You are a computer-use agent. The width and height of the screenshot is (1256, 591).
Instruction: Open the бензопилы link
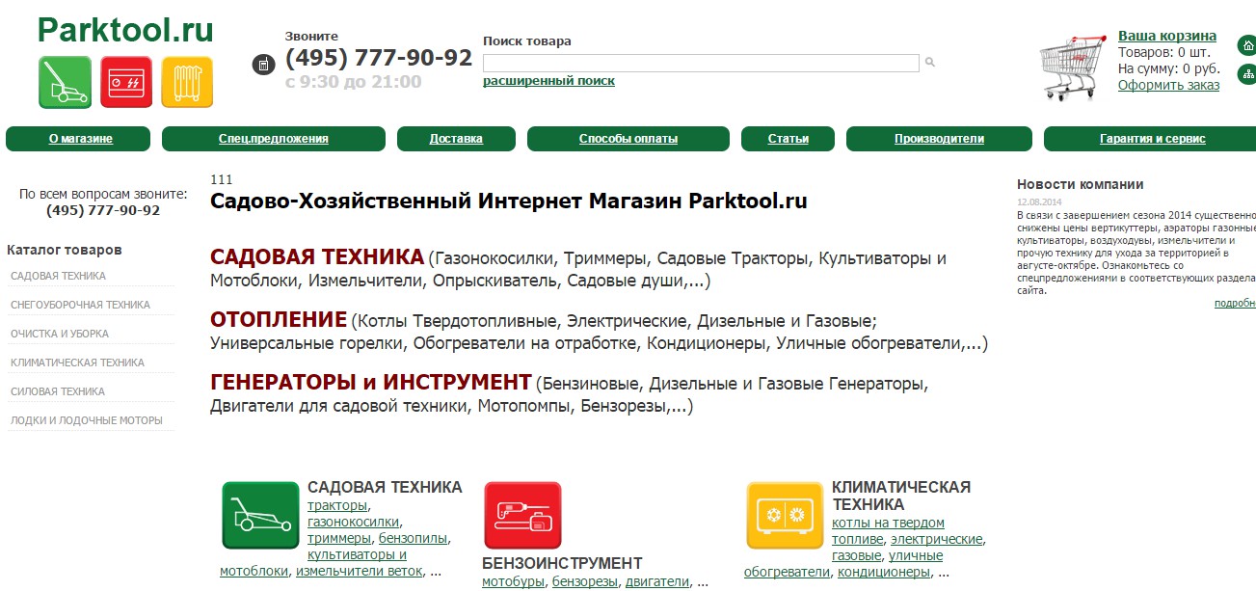click(x=413, y=539)
